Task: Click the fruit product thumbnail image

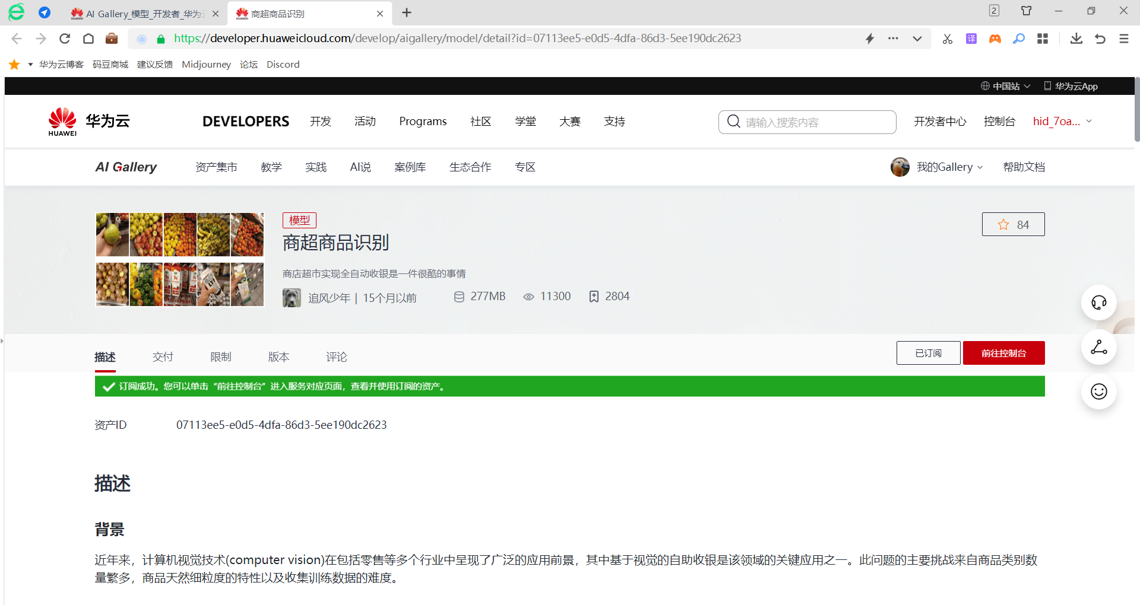Action: tap(180, 260)
